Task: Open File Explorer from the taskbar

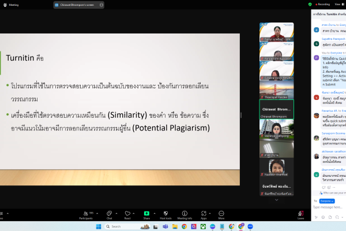Action: point(175,226)
